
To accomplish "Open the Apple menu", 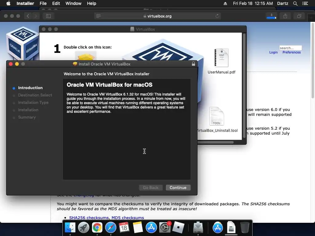I will click(x=8, y=3).
